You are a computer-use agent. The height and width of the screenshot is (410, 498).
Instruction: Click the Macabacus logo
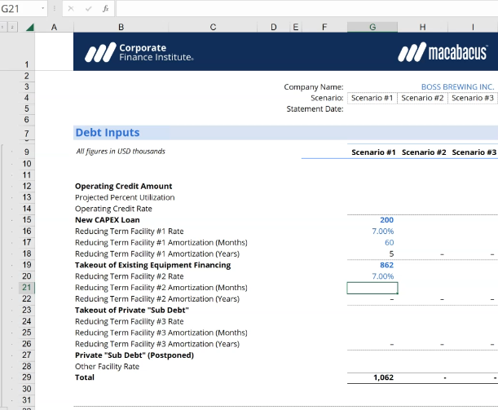pyautogui.click(x=446, y=54)
